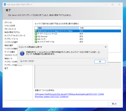Click 製品の更新プログラム step in the sidebar
Viewport: 126px width, 111px height.
coord(12,32)
